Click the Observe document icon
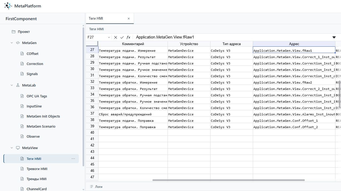The width and height of the screenshot is (341, 191). [x=22, y=136]
